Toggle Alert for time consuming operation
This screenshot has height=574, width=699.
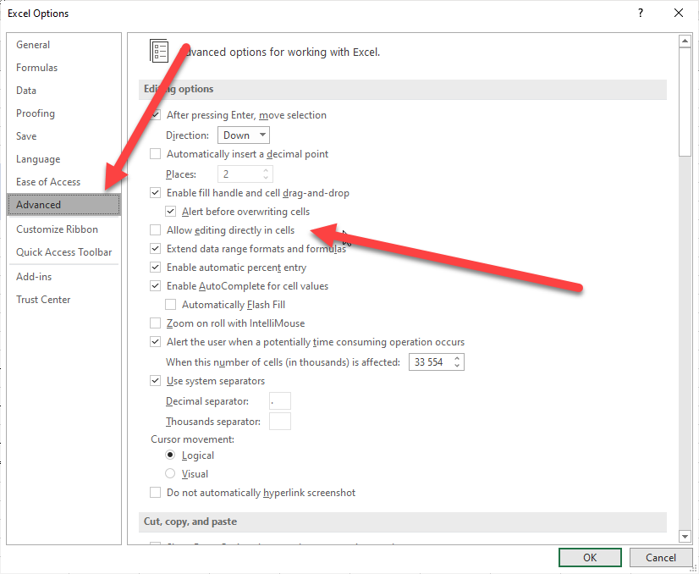click(x=155, y=342)
